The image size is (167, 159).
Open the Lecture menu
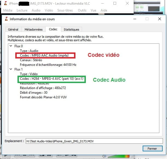[22, 10]
